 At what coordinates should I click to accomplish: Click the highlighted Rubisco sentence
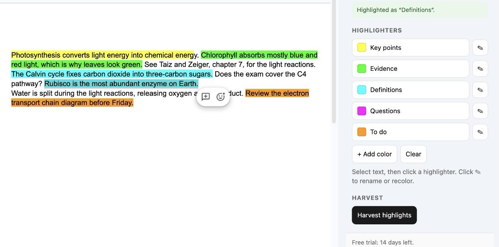(121, 84)
